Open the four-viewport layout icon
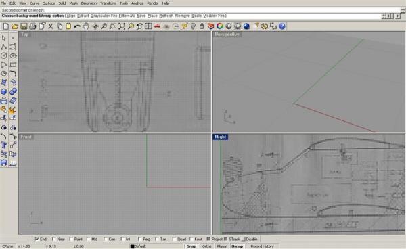The height and width of the screenshot is (249, 406). (148, 26)
